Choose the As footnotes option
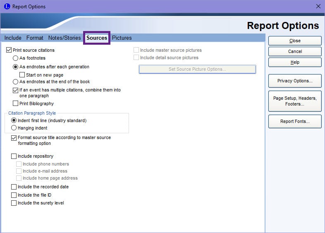 tap(15, 58)
